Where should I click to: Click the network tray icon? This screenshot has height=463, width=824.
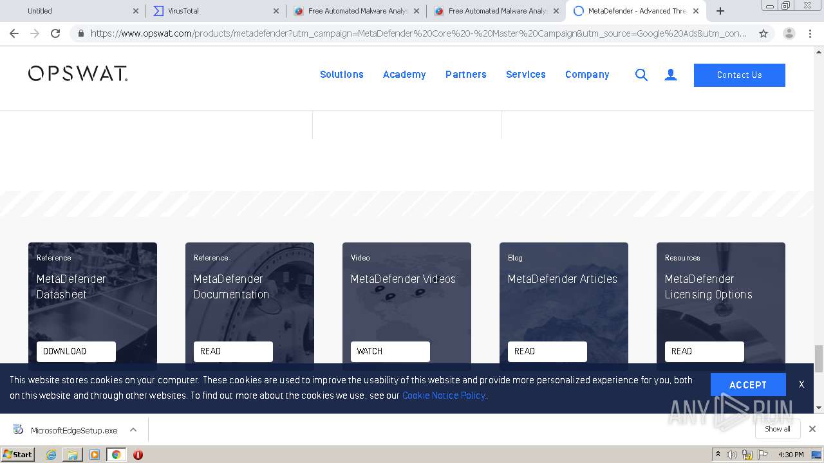coord(747,455)
